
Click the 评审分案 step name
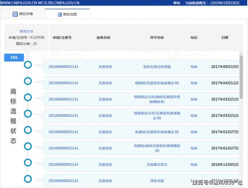[x=157, y=181]
